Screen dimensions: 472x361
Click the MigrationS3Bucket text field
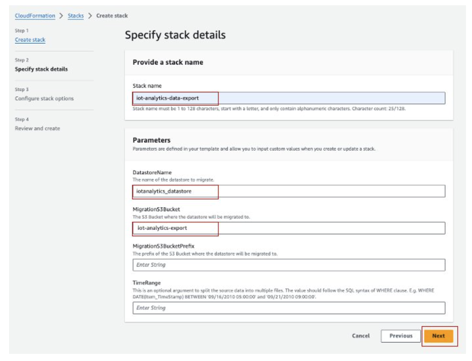(x=288, y=228)
